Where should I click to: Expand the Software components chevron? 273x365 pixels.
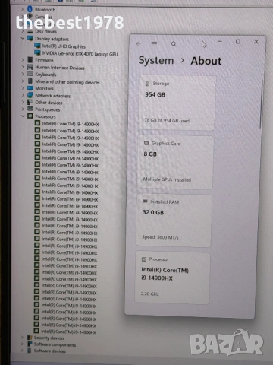(x=22, y=344)
